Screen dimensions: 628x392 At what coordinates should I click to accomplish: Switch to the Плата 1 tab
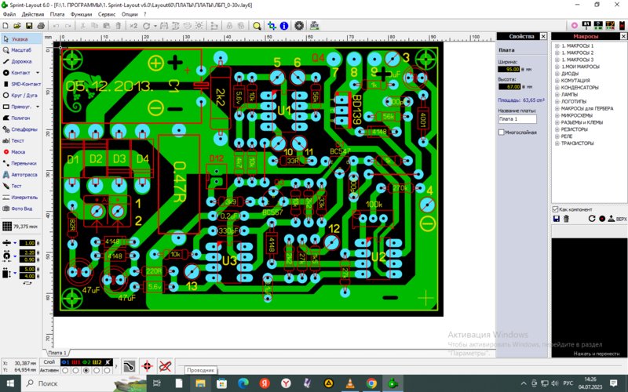(x=57, y=353)
